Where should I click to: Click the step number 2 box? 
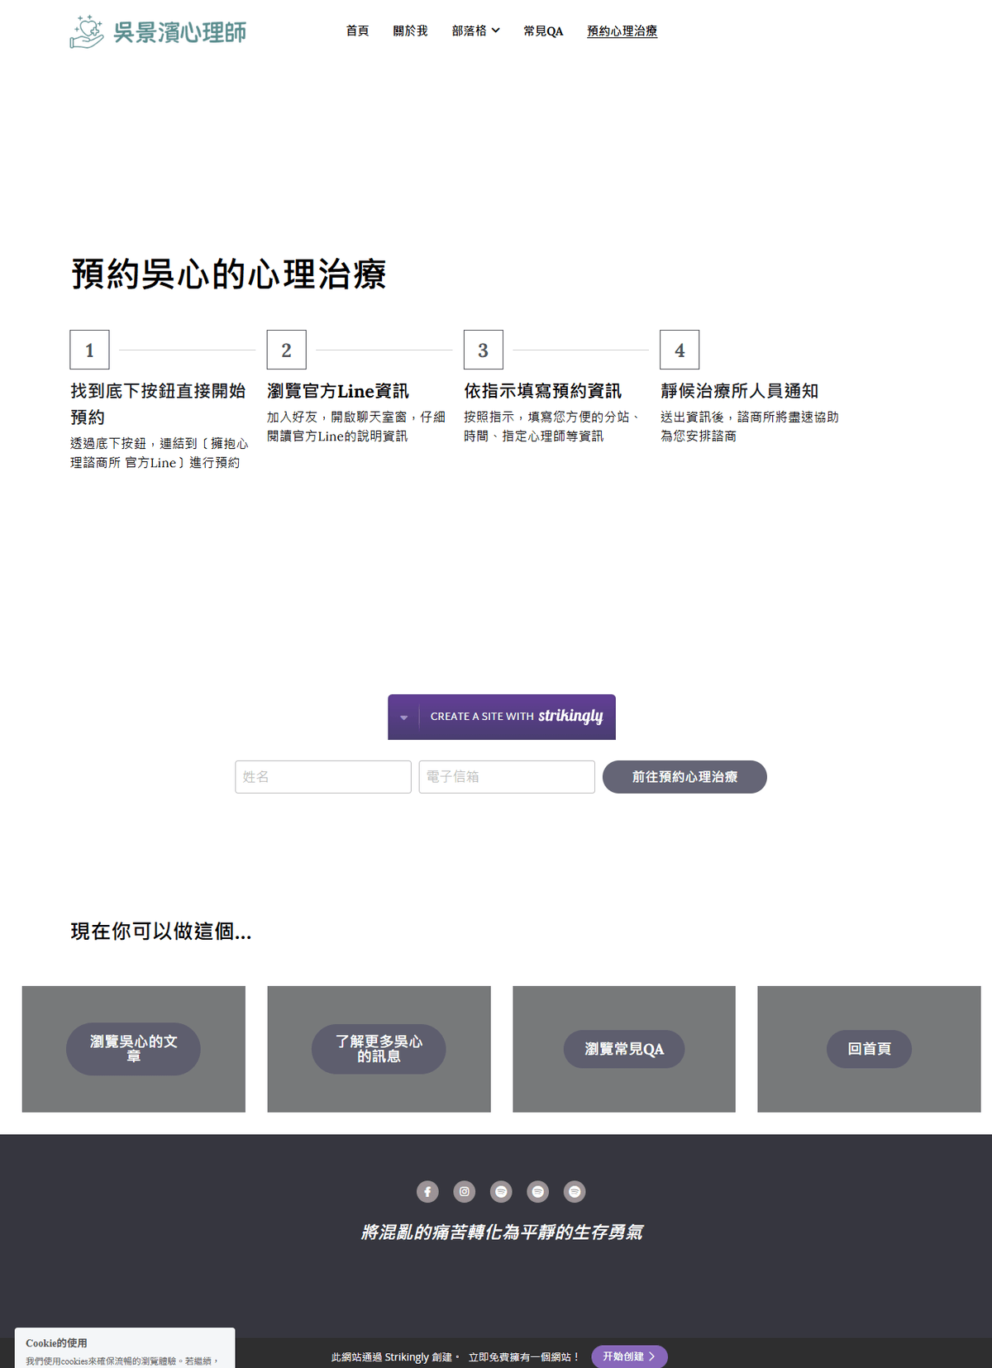tap(286, 350)
